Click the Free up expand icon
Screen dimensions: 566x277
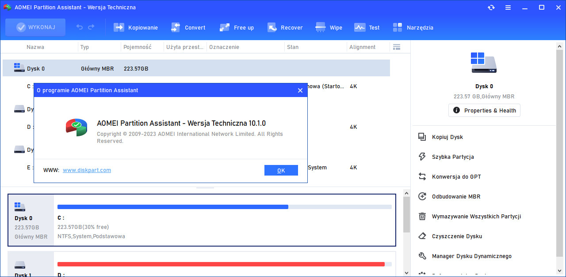[x=225, y=27]
